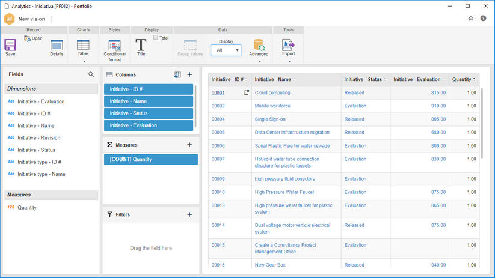Select Initiative - Evaluation dimension field
This screenshot has height=278, width=495.
click(x=41, y=101)
